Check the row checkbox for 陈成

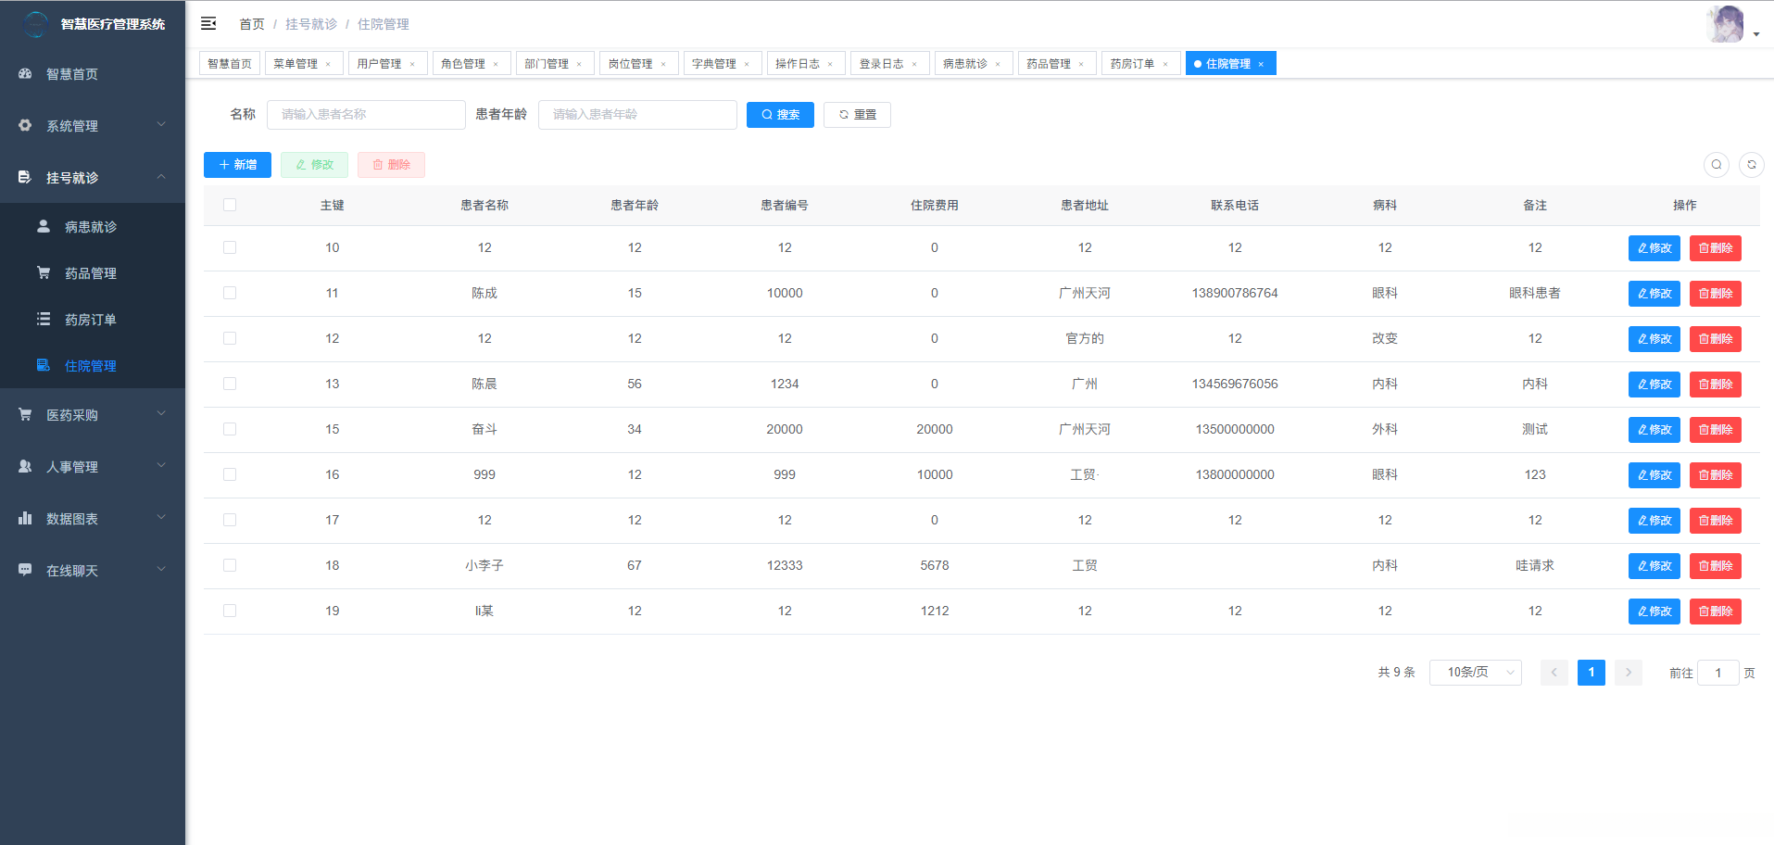point(230,293)
